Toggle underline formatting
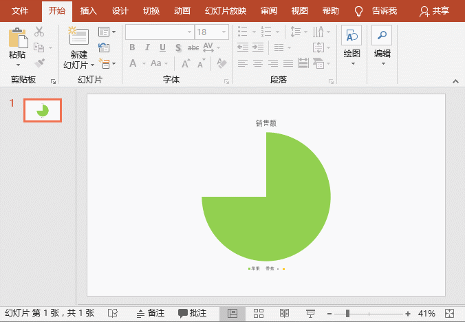This screenshot has height=322, width=465. (162, 47)
